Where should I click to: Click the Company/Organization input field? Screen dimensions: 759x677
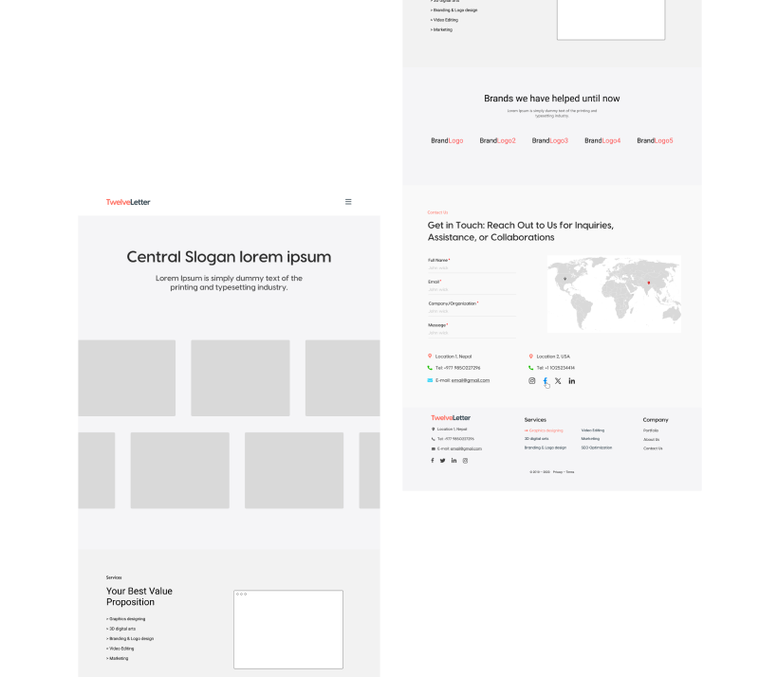tap(472, 311)
